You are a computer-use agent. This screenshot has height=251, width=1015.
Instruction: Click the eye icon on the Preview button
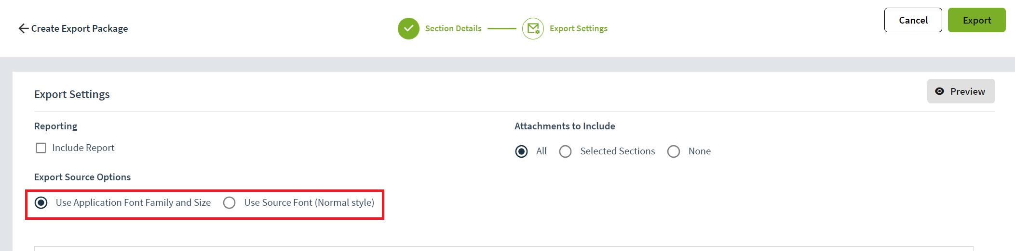point(939,91)
